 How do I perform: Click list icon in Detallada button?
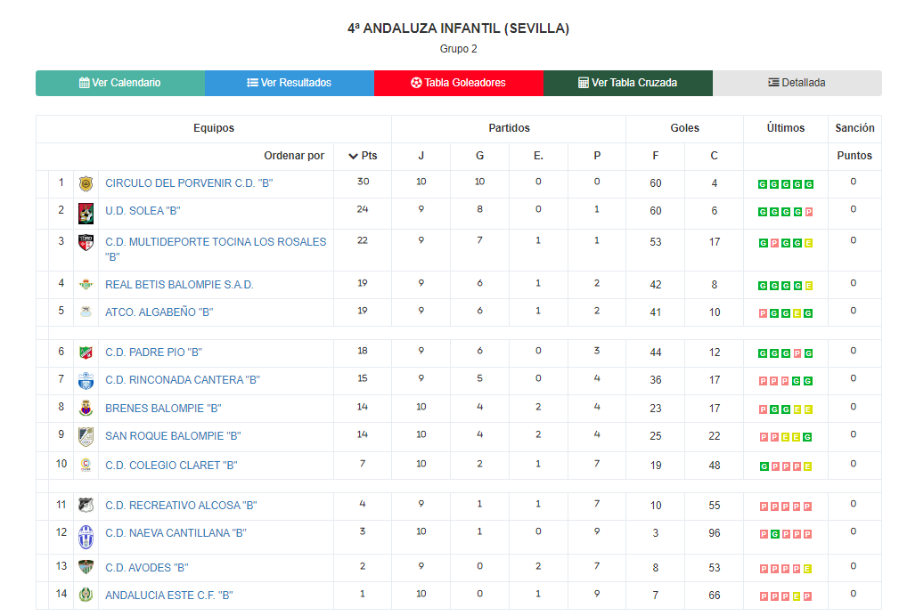773,83
